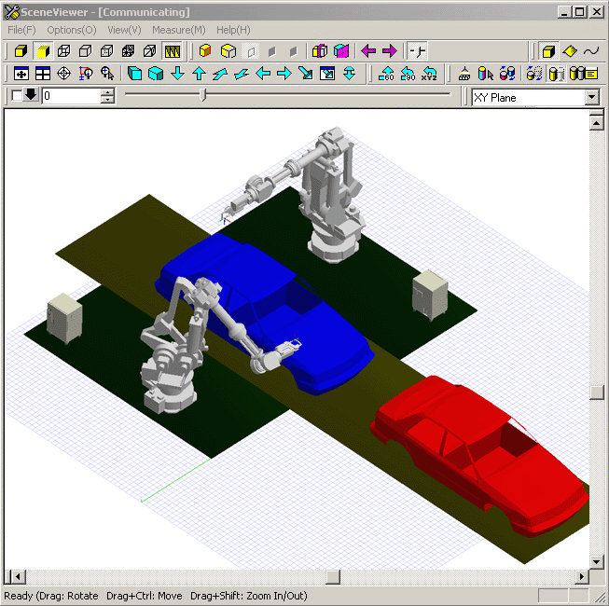Click the horizontal slider thumb in the toolbar
The height and width of the screenshot is (606, 609).
click(204, 95)
